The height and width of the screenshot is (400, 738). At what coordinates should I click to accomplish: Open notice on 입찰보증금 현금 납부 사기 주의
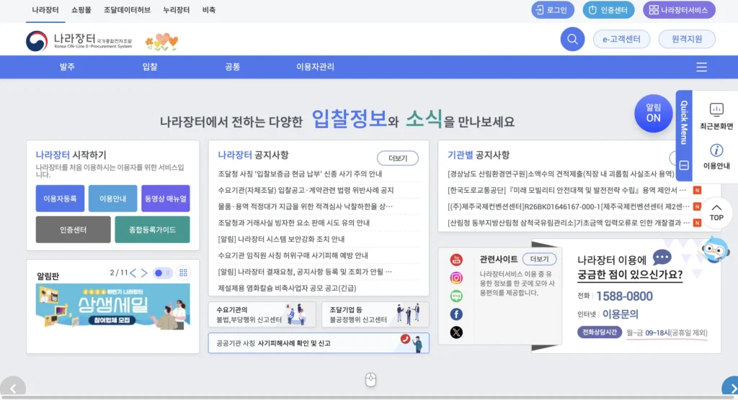pos(300,174)
